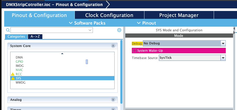This screenshot has width=237, height=110.
Task: Select NVIC in System Core list
Action: (19, 70)
